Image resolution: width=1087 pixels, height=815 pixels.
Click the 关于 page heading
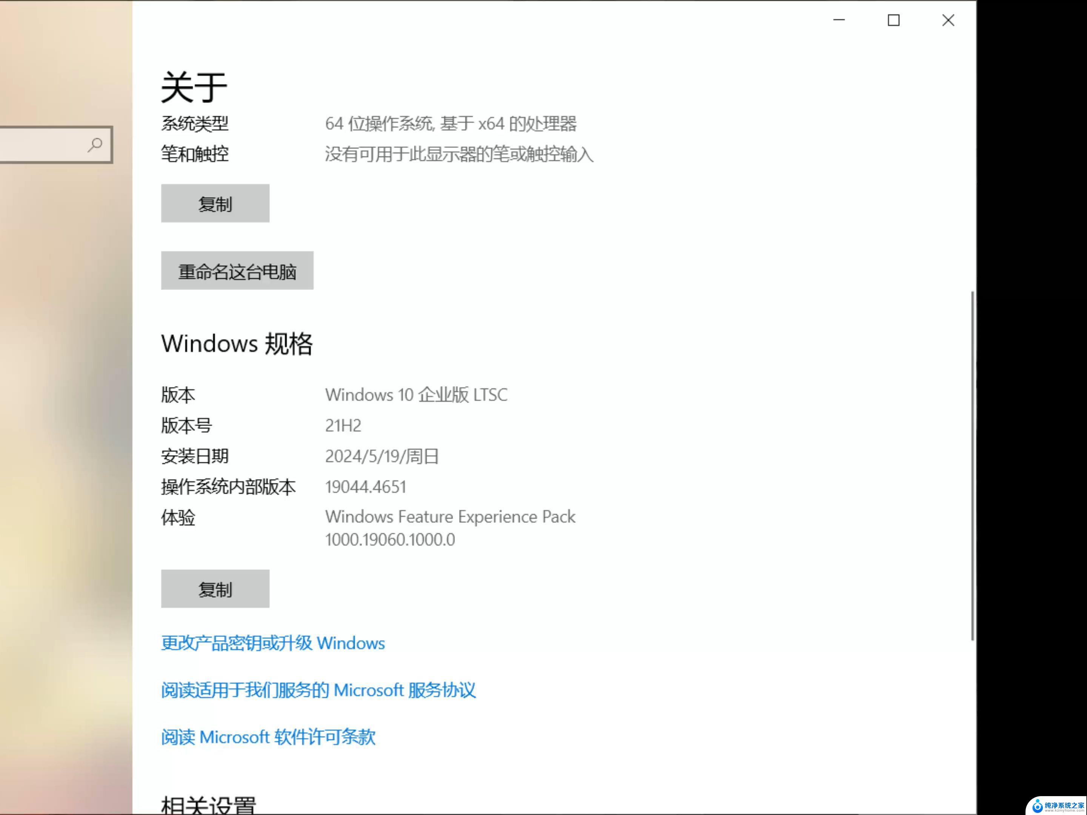[194, 87]
